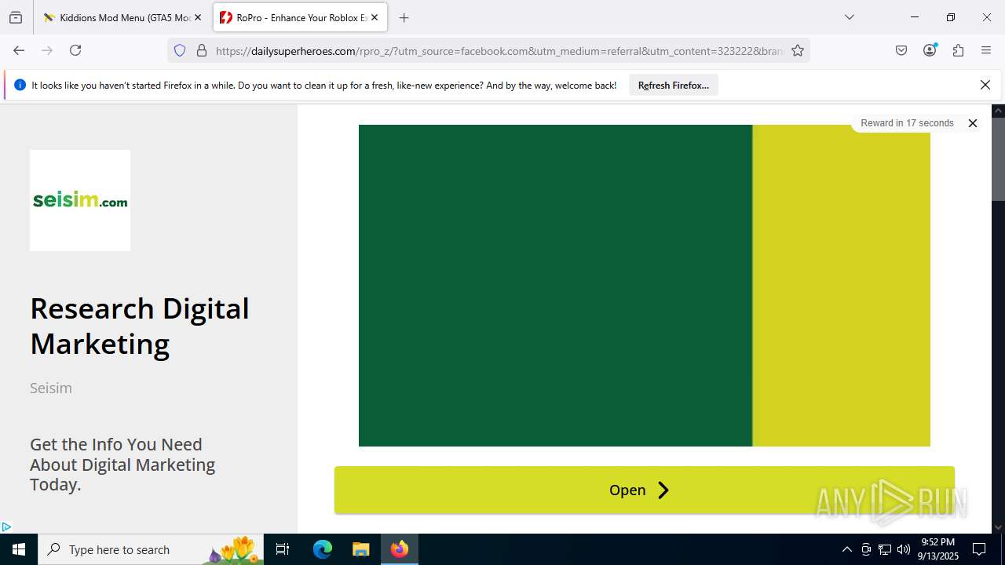Open Save to Pocket icon
This screenshot has width=1005, height=565.
coord(901,50)
